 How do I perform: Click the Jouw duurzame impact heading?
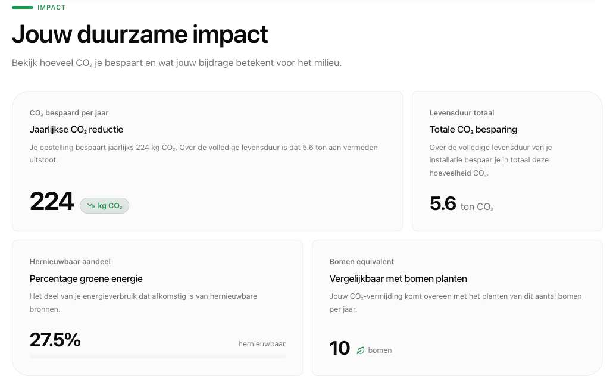point(139,35)
